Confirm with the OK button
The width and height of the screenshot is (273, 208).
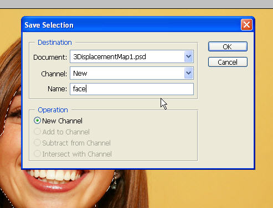click(228, 46)
